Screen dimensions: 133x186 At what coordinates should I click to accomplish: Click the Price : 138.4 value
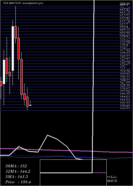click(18, 182)
